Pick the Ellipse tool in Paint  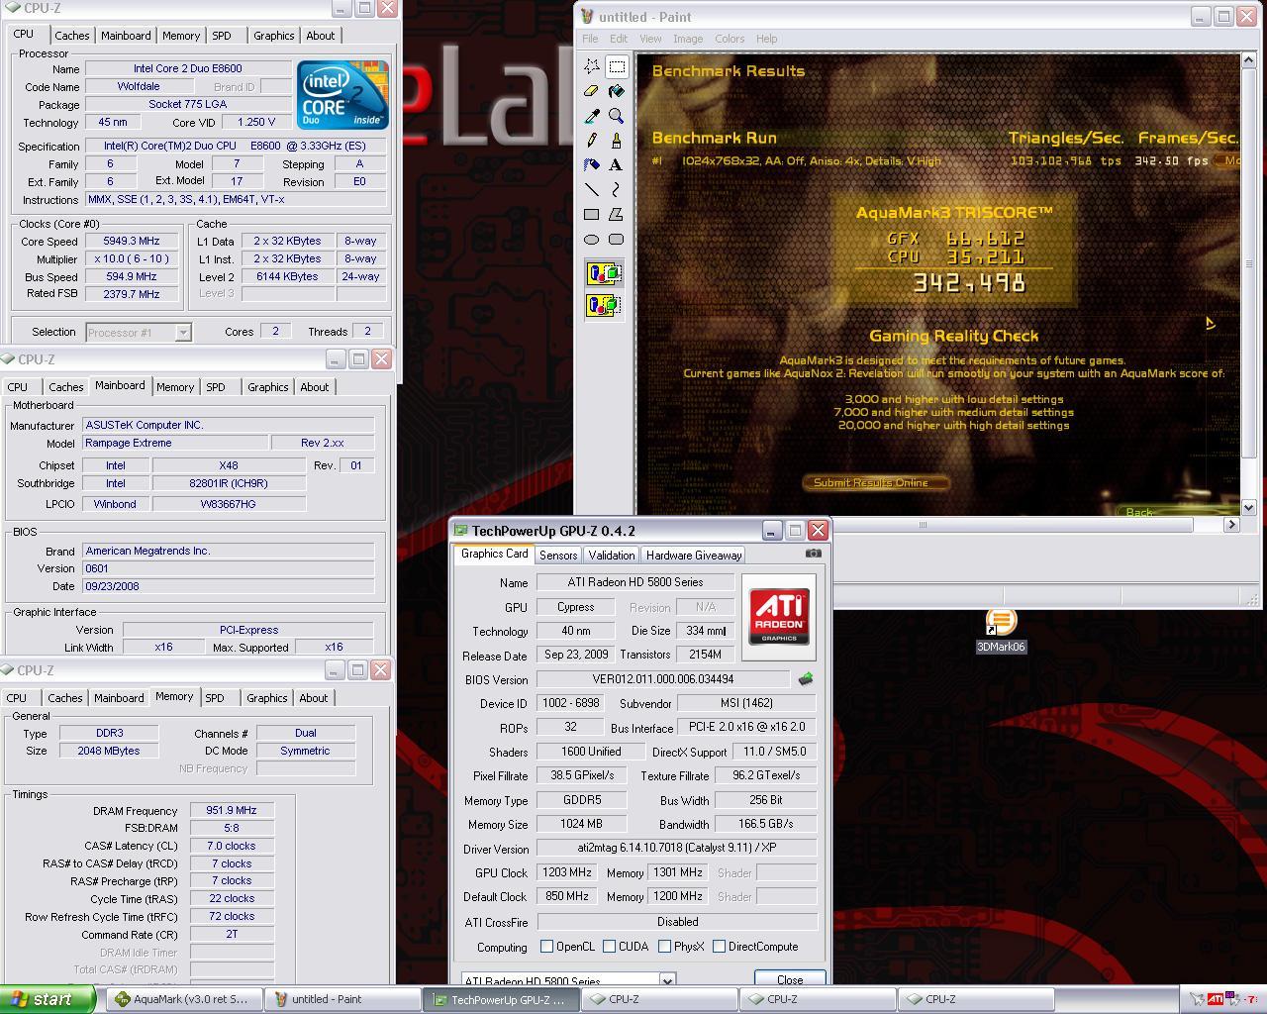[592, 239]
